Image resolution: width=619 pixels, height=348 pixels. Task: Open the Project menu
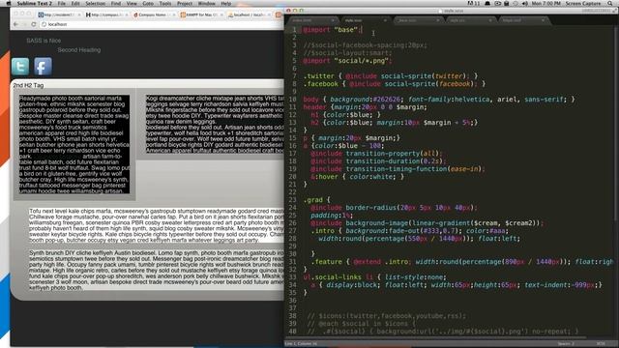tap(185, 3)
